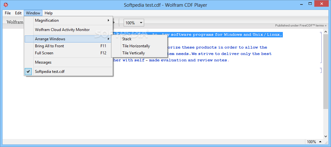
Task: Select Full Screen menu entry
Action: 69,53
